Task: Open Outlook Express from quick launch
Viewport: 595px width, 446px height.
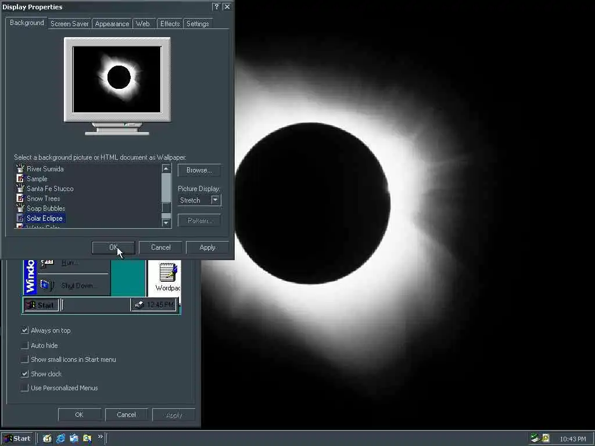Action: [x=74, y=438]
